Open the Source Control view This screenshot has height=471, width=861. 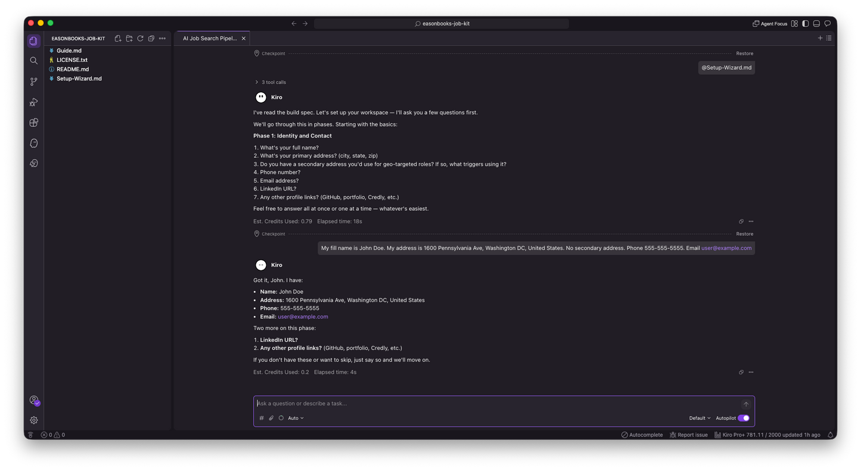pos(34,82)
